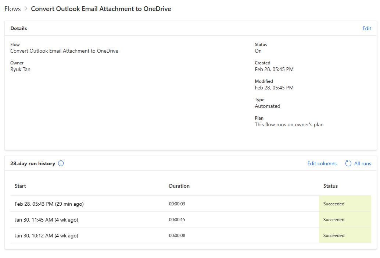
Task: Click the page title Convert Outlook Email Attachment
Action: (101, 9)
